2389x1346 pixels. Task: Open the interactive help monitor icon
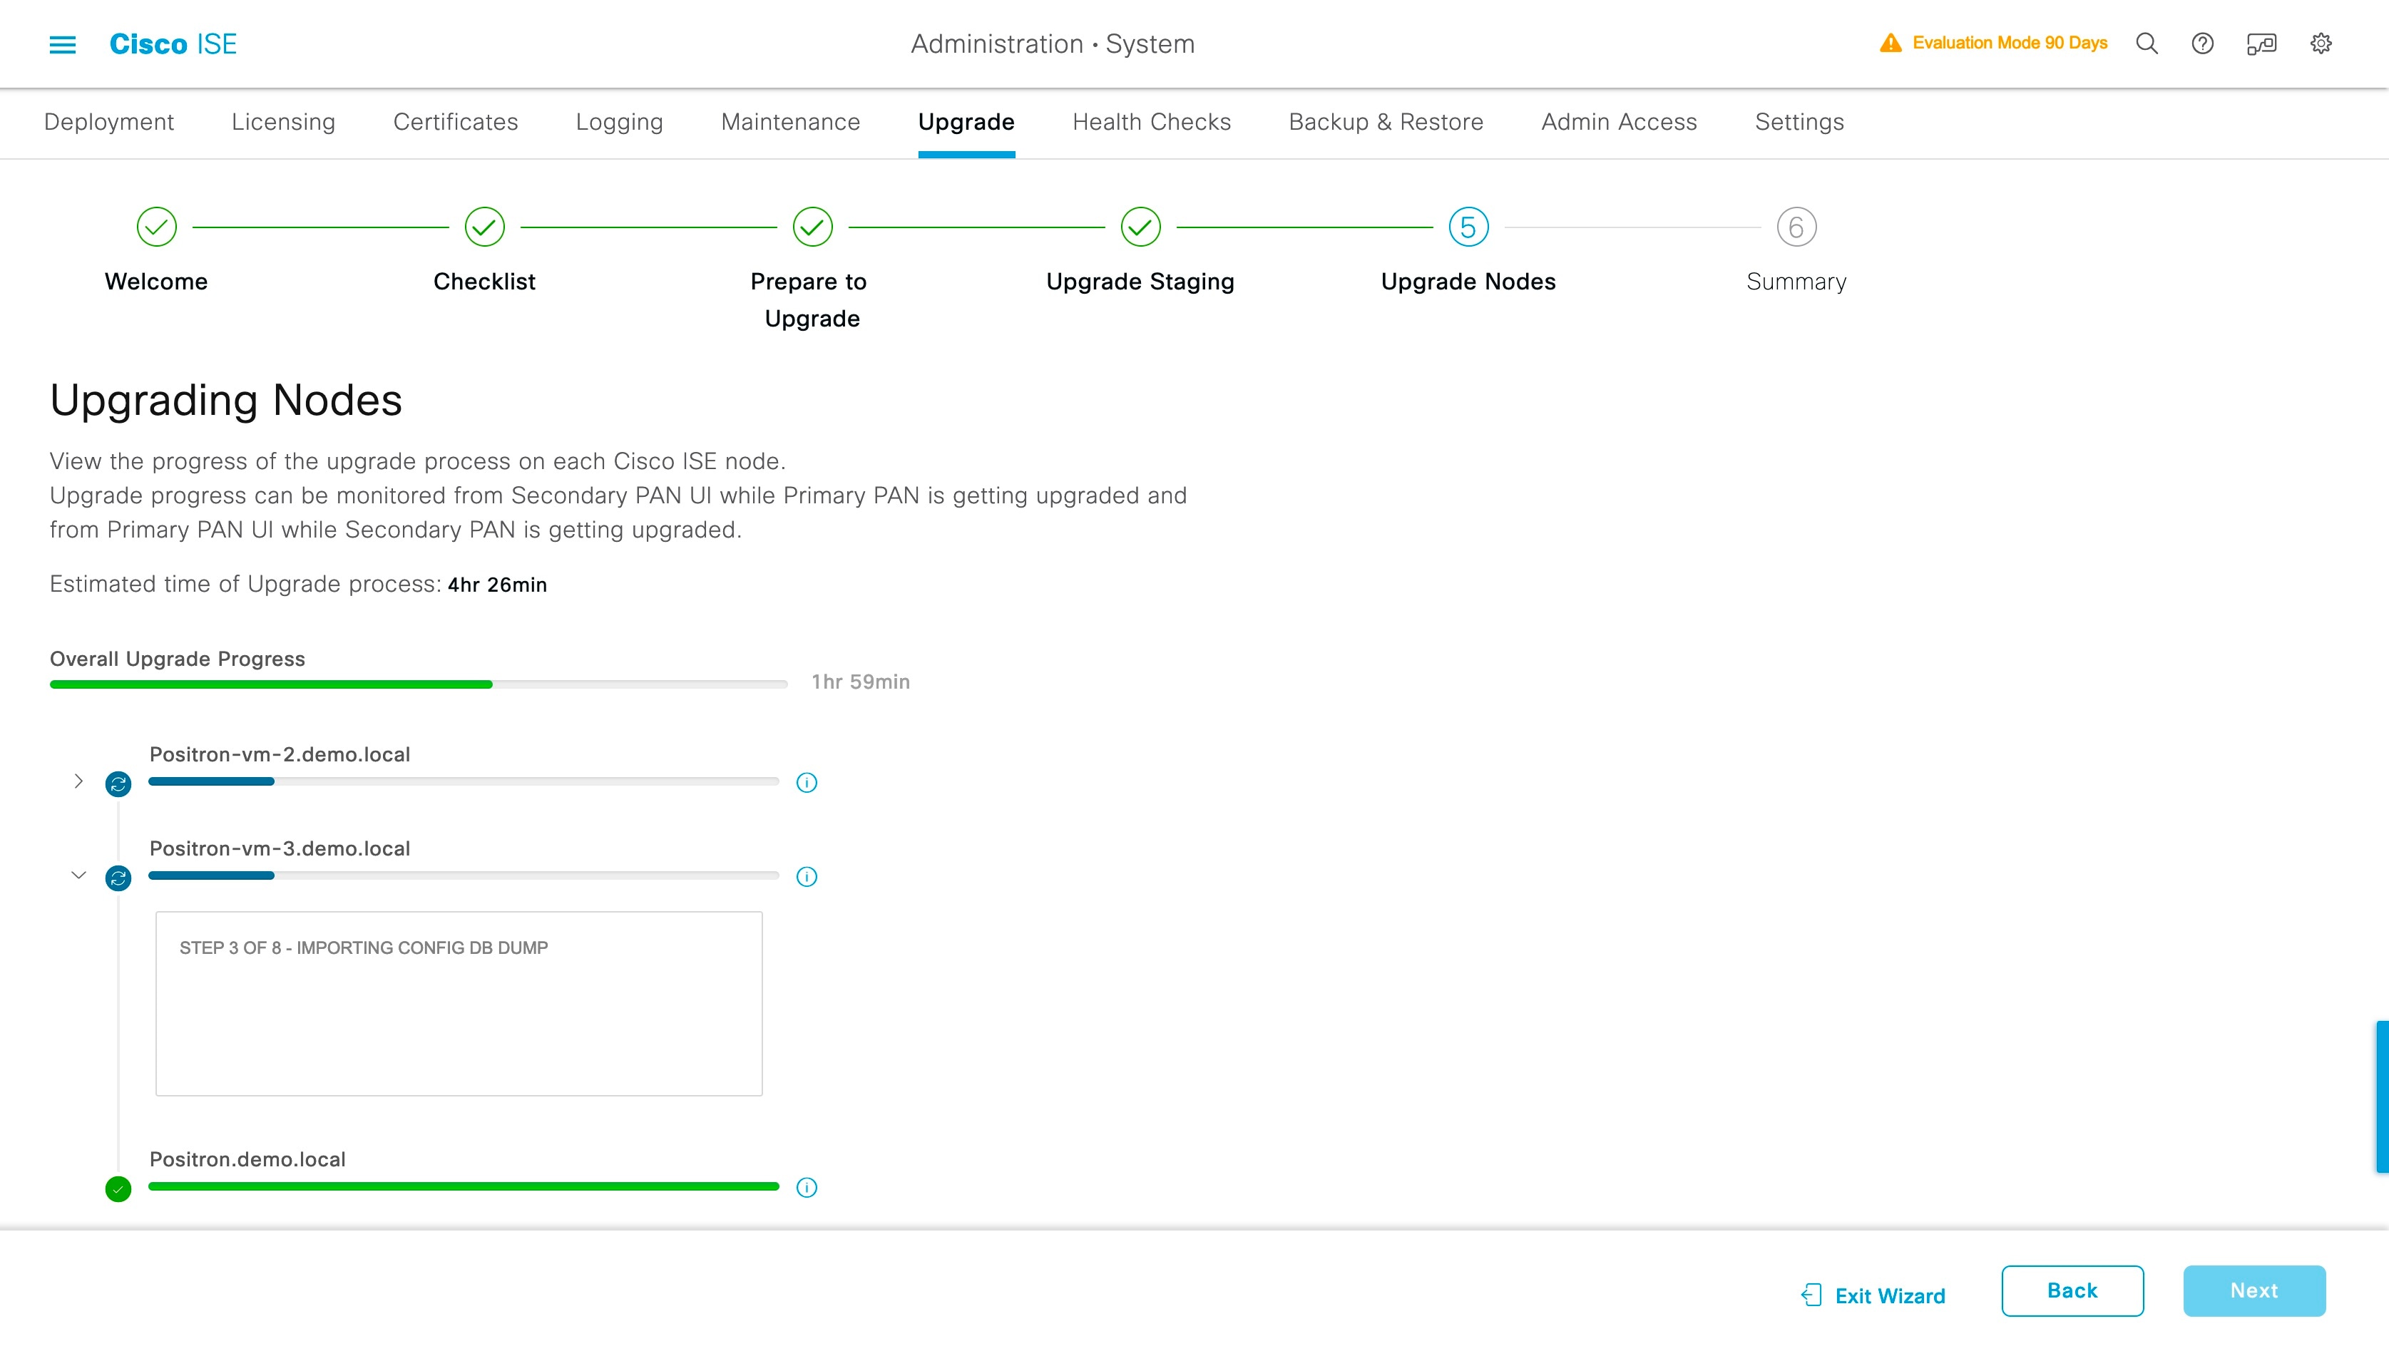pos(2261,43)
